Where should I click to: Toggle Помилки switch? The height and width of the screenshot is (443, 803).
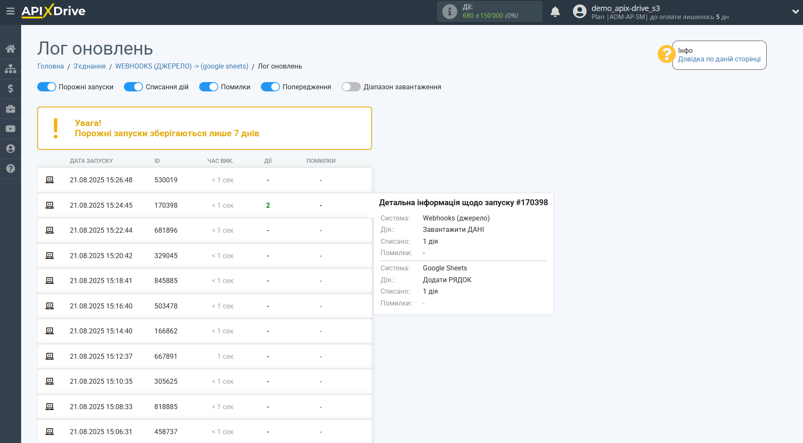click(208, 87)
